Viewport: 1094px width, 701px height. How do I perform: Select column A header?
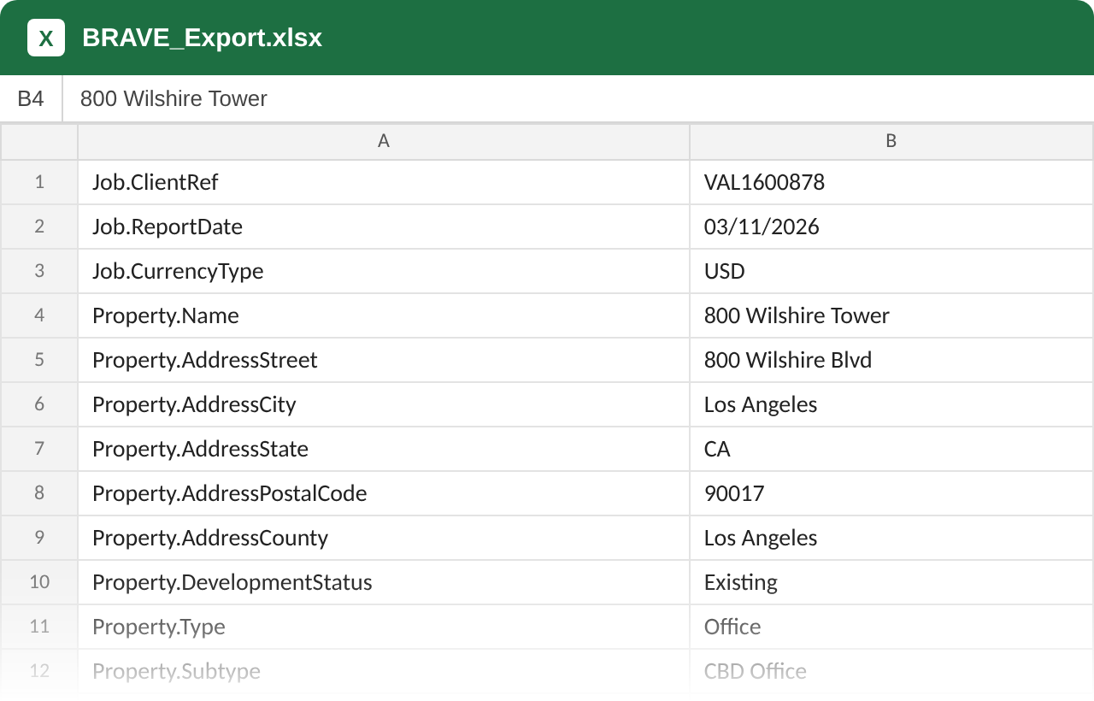click(x=384, y=142)
